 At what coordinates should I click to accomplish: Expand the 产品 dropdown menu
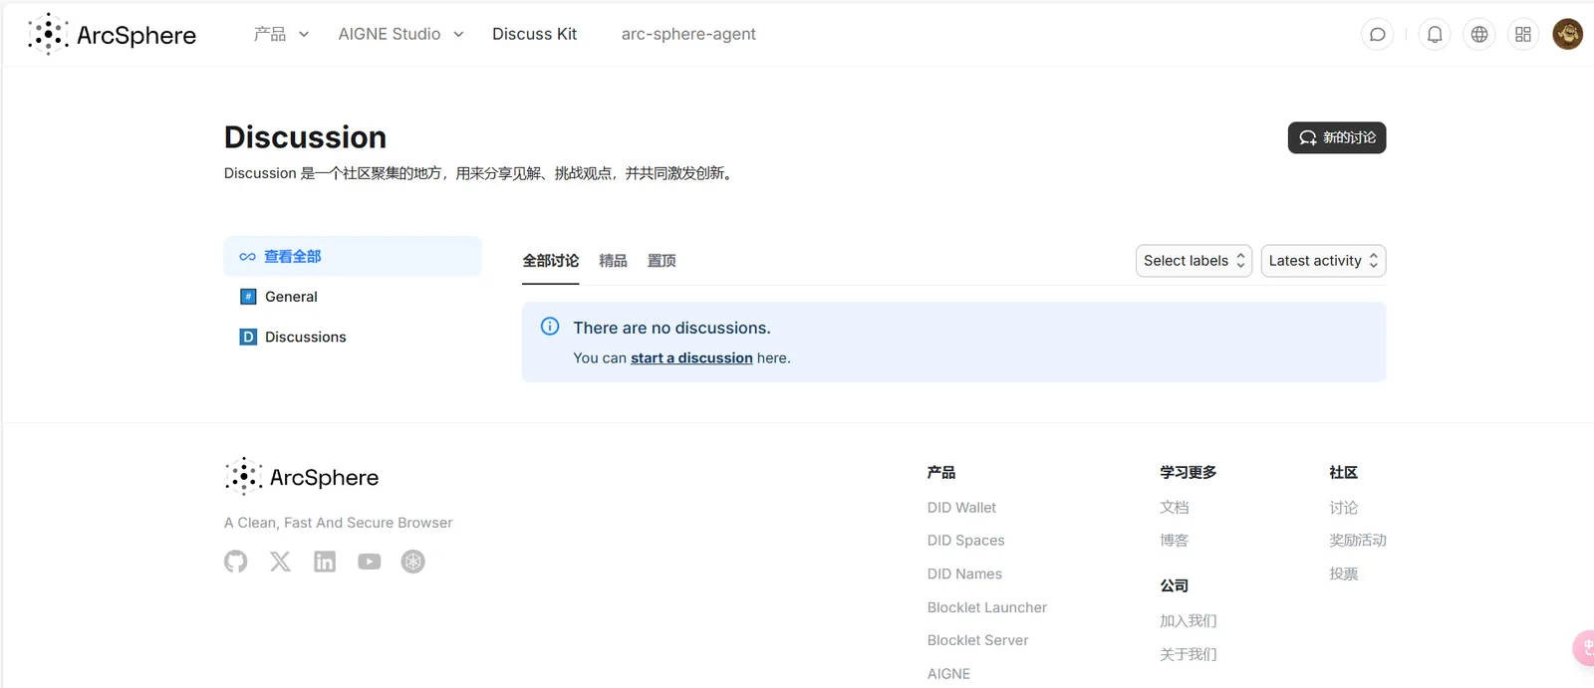click(281, 34)
